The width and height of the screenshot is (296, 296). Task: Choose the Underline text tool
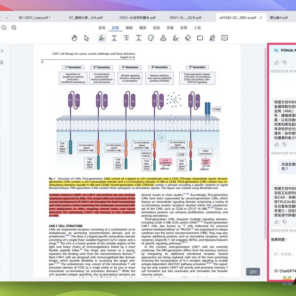click(114, 38)
